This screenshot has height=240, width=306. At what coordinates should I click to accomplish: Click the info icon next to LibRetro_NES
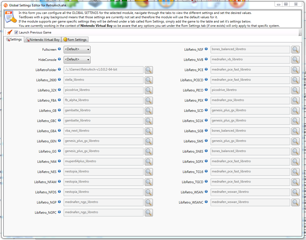[59, 171]
